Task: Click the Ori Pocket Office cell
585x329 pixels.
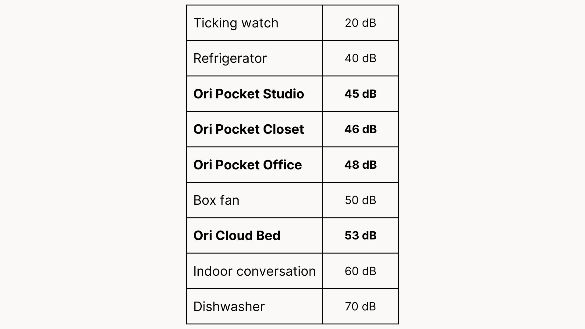Action: pos(247,165)
